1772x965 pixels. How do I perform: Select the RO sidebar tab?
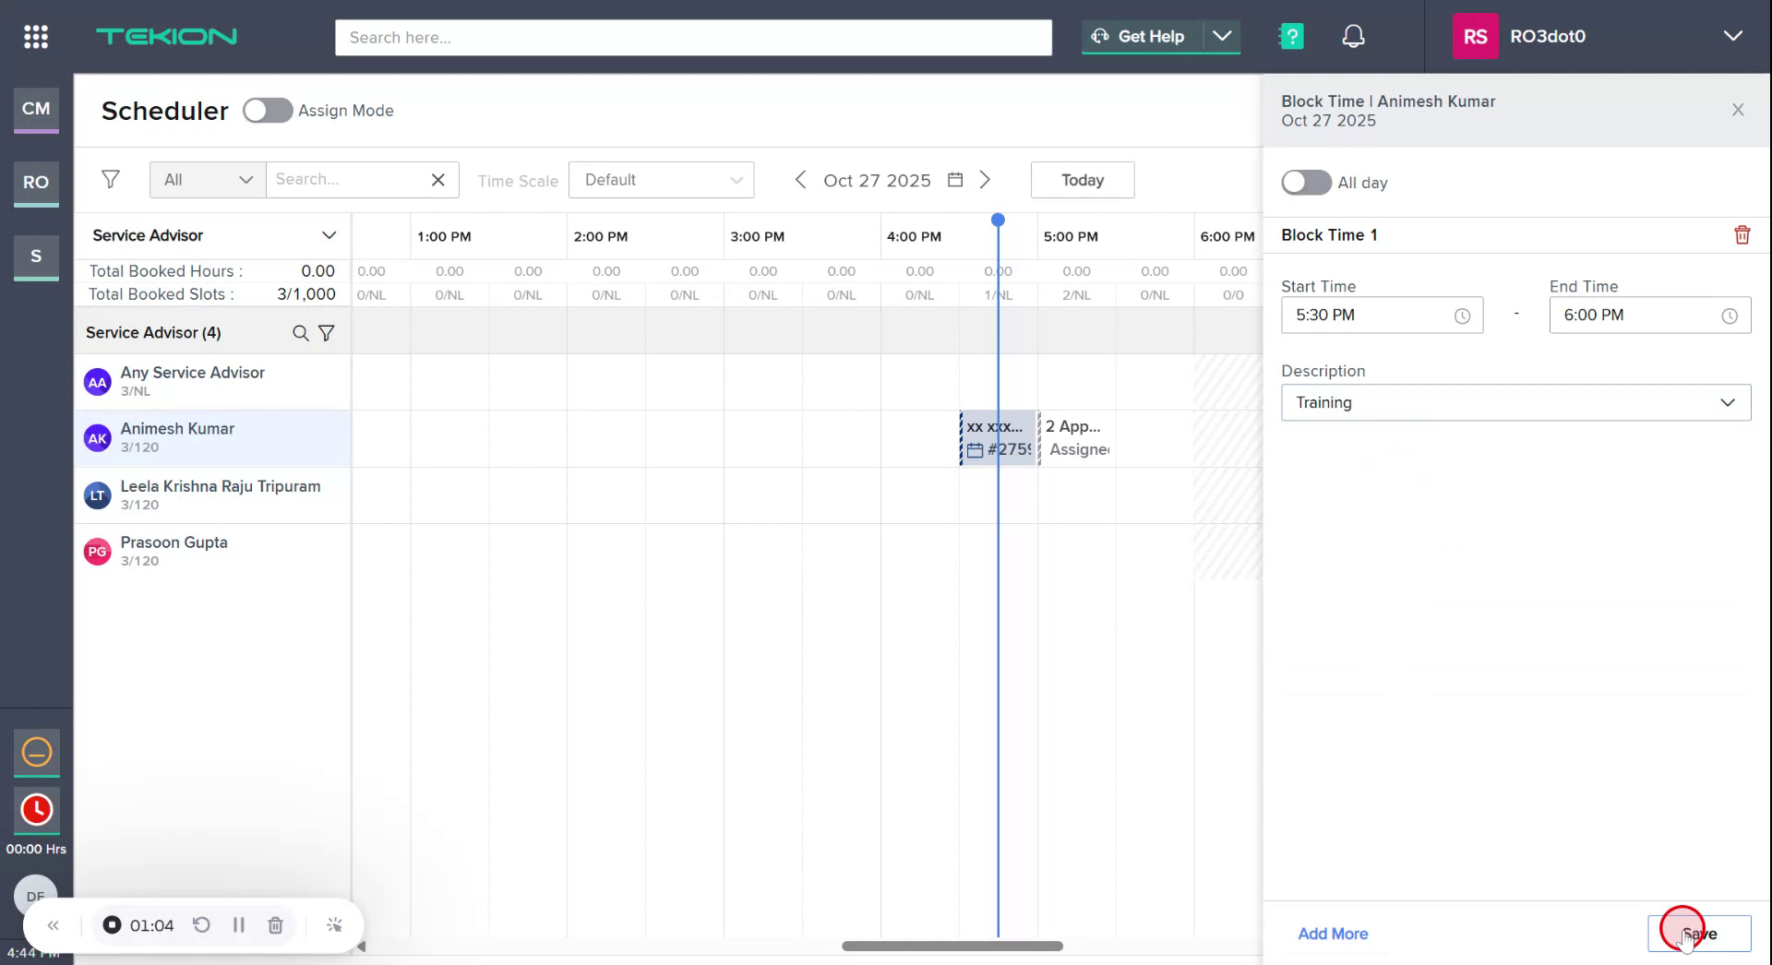tap(35, 184)
